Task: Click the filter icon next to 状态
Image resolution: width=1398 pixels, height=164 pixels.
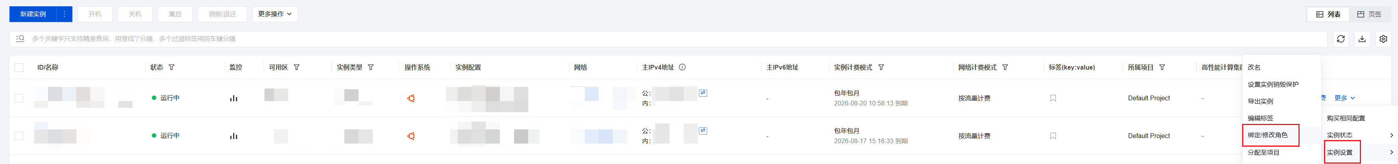Action: point(172,67)
